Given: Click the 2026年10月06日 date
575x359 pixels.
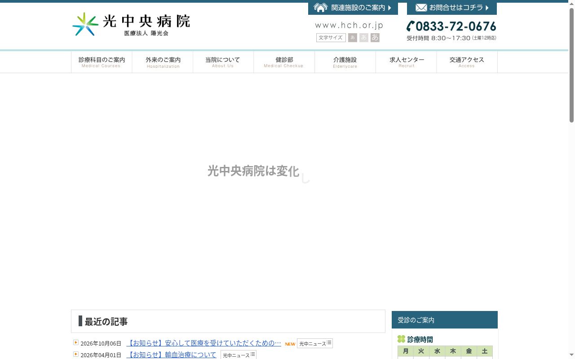Looking at the screenshot, I should pyautogui.click(x=101, y=344).
